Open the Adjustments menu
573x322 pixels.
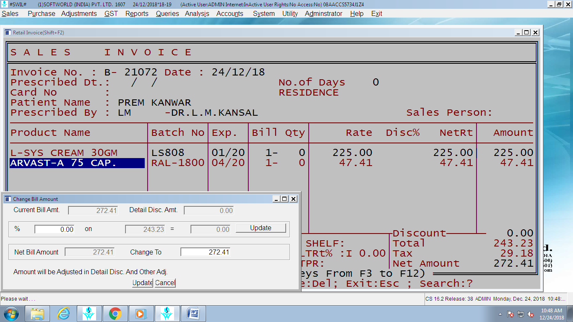tap(79, 13)
